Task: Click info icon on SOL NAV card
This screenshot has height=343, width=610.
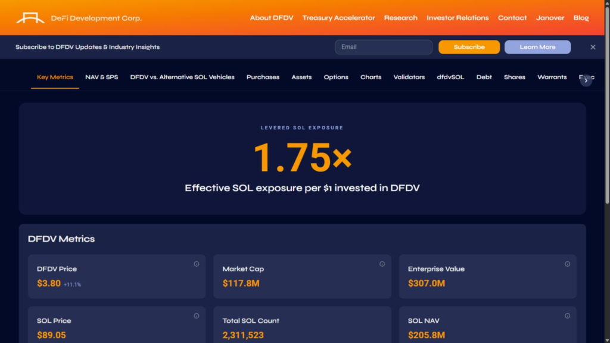Action: pos(567,316)
